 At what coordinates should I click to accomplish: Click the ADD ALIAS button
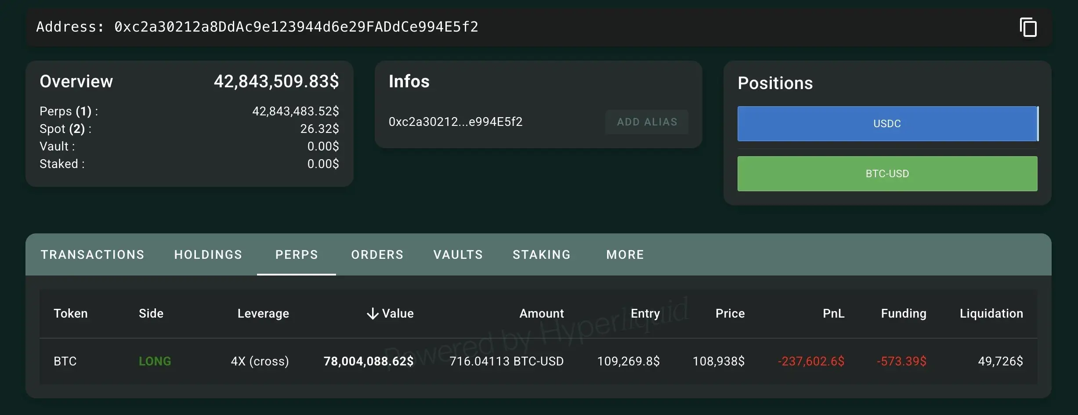(x=647, y=122)
